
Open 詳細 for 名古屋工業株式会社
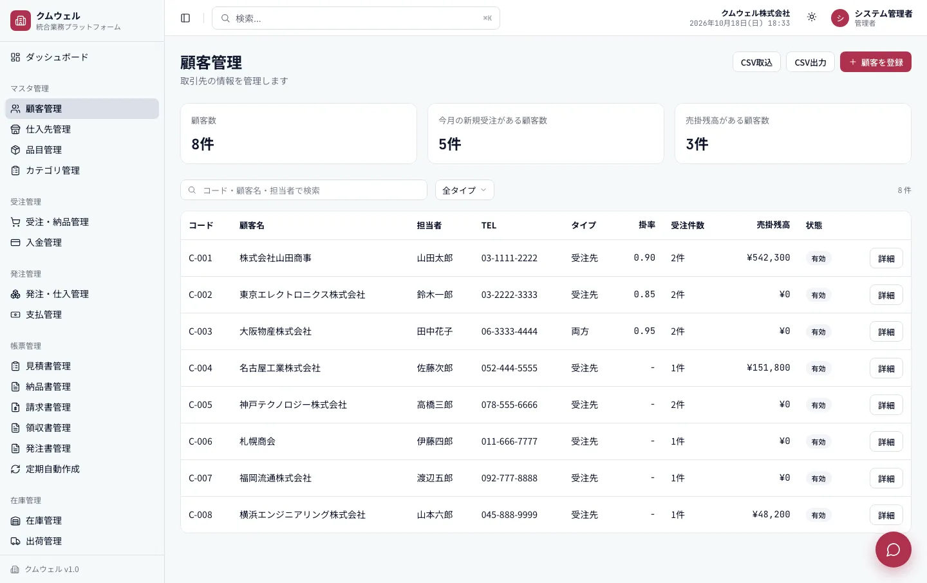886,368
